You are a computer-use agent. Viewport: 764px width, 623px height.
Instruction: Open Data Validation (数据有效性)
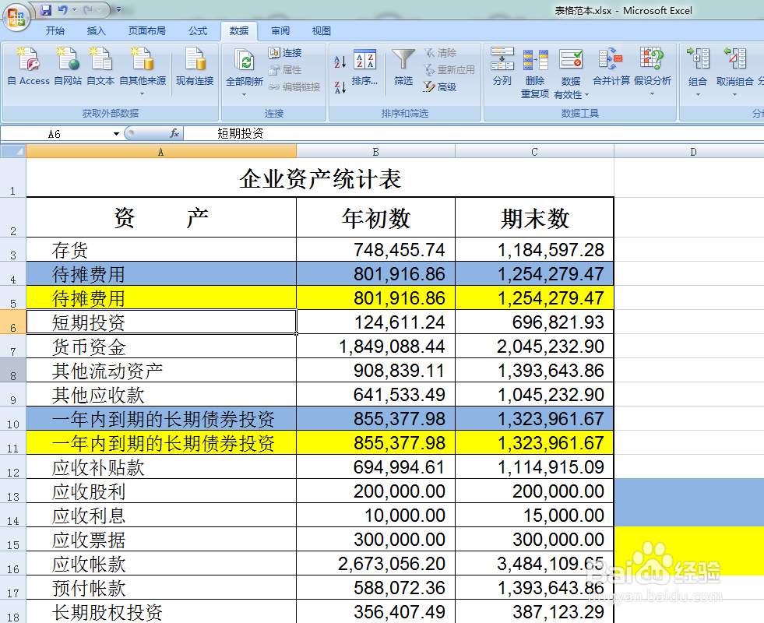pyautogui.click(x=571, y=73)
